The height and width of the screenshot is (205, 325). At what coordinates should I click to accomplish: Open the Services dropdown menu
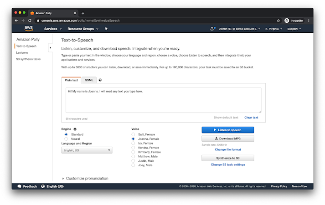[x=53, y=29]
